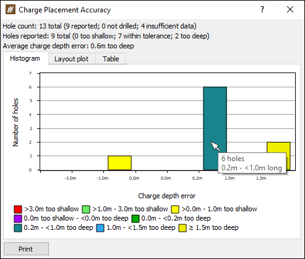Close the Charge Placement Accuracy dialog

click(x=290, y=9)
